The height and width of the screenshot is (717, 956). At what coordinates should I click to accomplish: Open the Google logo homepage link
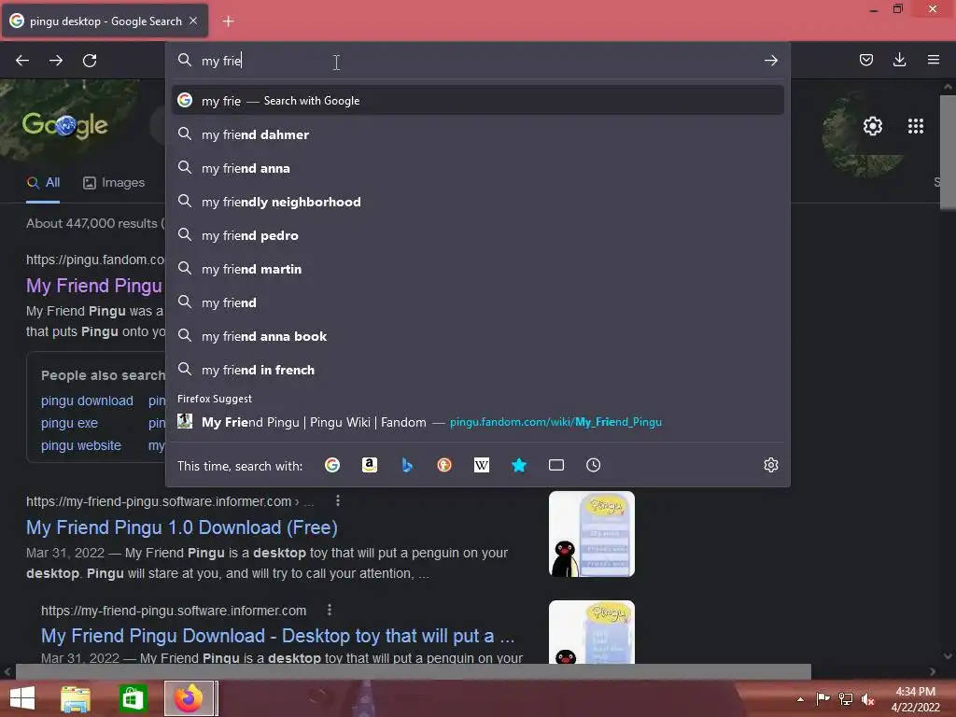coord(65,125)
